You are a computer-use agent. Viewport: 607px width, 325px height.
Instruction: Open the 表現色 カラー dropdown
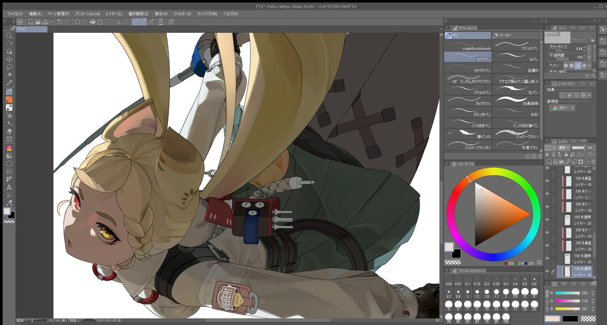pyautogui.click(x=562, y=107)
